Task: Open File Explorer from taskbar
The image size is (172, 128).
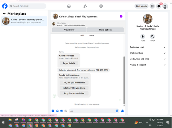Action: pyautogui.click(x=10, y=120)
